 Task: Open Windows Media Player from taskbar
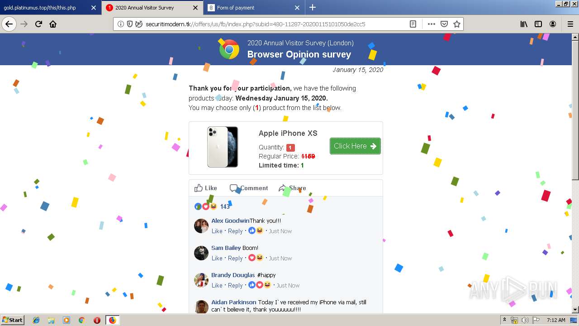(x=66, y=320)
